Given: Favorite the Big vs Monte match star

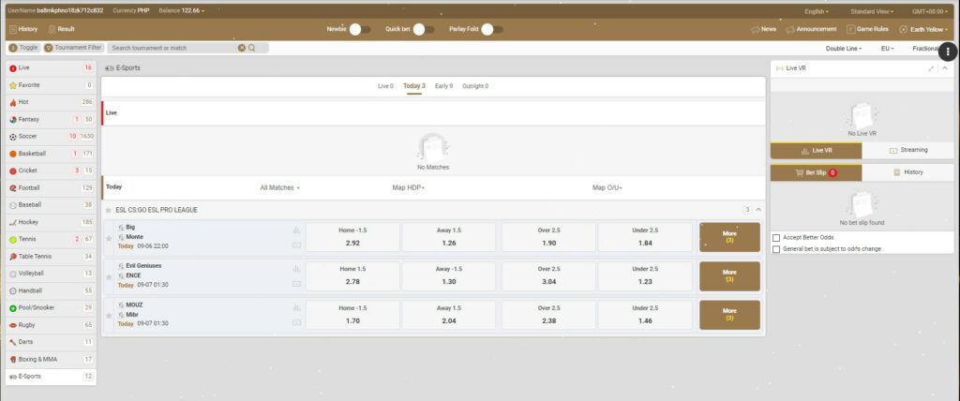Looking at the screenshot, I should click(109, 238).
